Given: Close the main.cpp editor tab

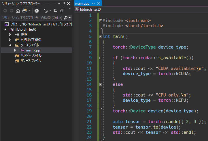Looking at the screenshot, I should [99, 3].
